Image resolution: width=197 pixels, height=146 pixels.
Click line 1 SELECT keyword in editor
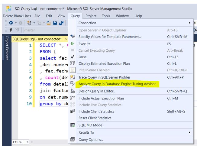(x=48, y=45)
